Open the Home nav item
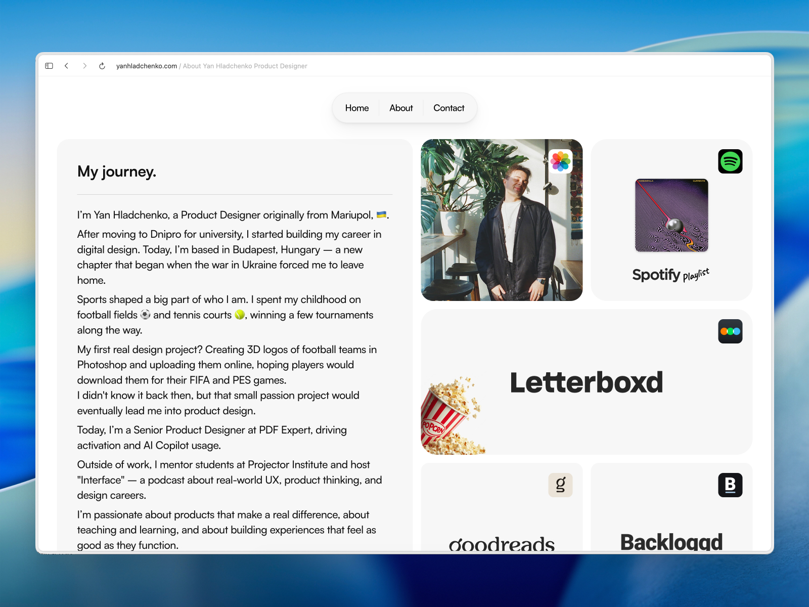This screenshot has height=607, width=809. tap(357, 108)
